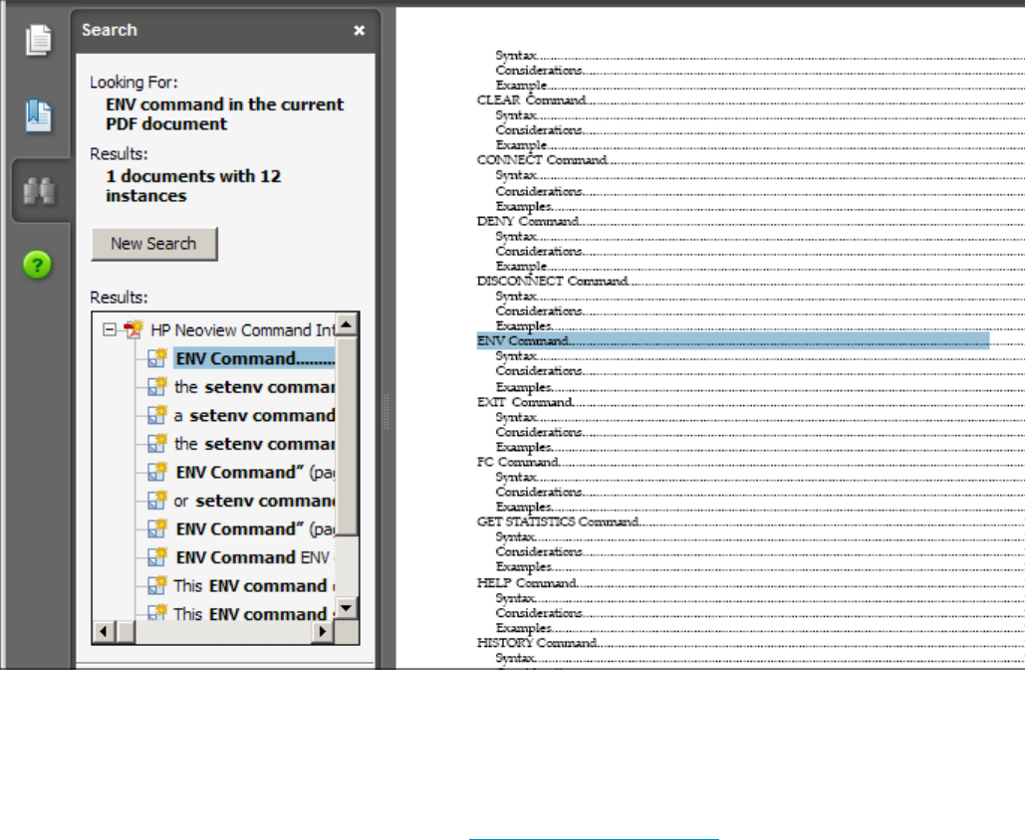1025x840 pixels.
Task: Click icon of first 'This ENV command' result
Action: [x=156, y=585]
